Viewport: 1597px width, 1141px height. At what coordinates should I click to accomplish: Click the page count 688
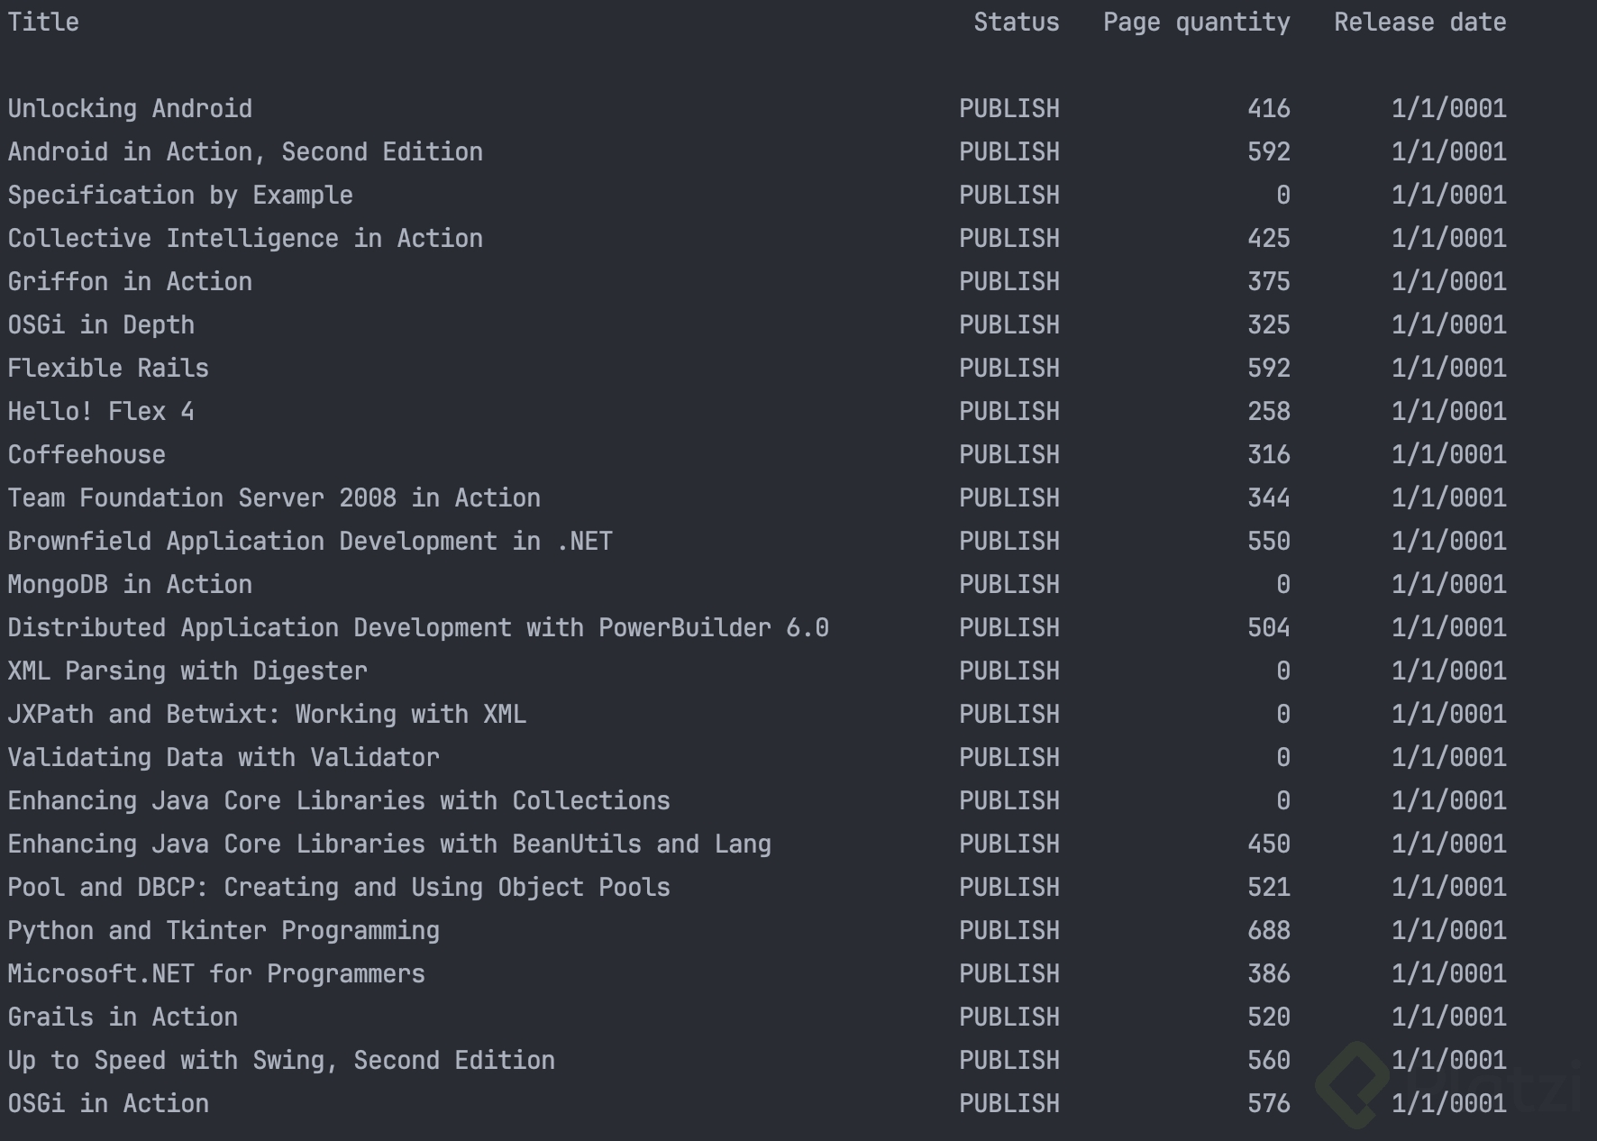point(1268,931)
